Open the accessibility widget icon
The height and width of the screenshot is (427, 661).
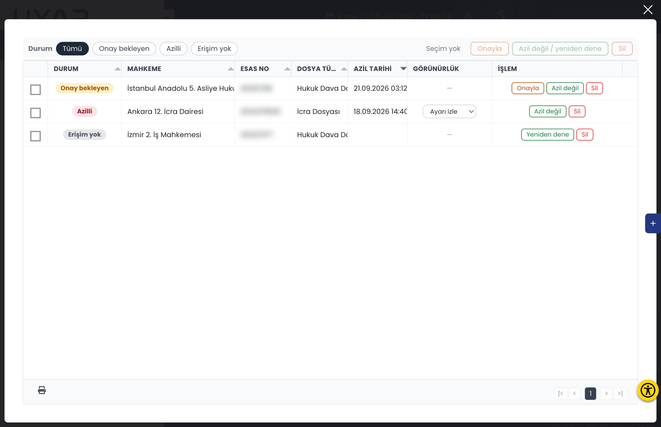click(648, 391)
